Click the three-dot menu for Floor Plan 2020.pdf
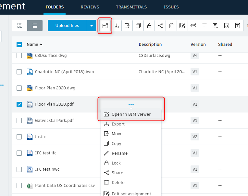Viewport: 248px width, 196px height. (x=131, y=104)
